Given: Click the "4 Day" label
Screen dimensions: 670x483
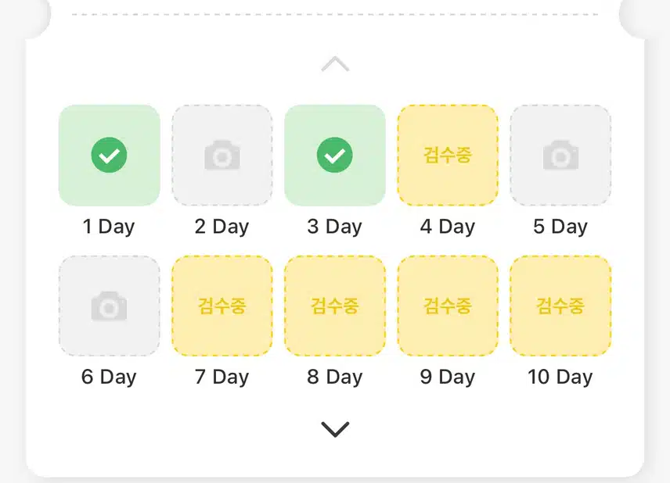Looking at the screenshot, I should click(x=448, y=227).
